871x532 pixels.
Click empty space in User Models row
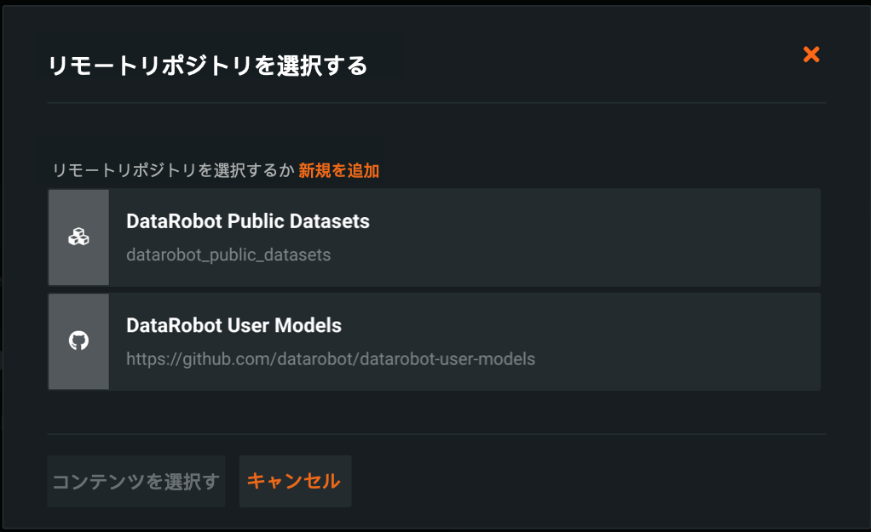click(682, 341)
